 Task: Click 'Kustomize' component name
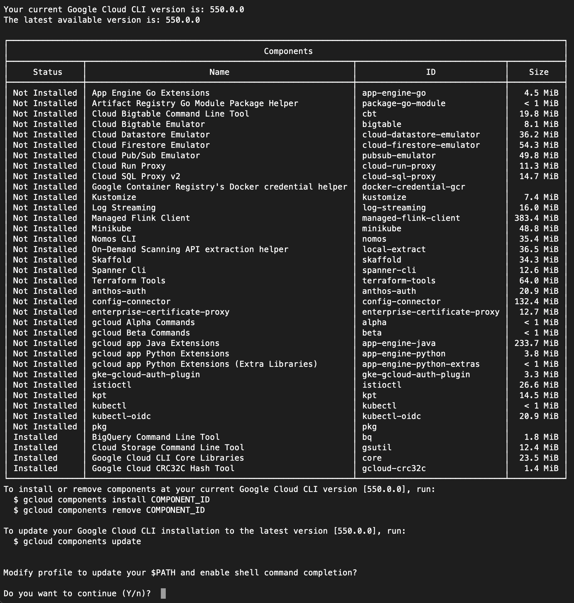[x=114, y=197]
